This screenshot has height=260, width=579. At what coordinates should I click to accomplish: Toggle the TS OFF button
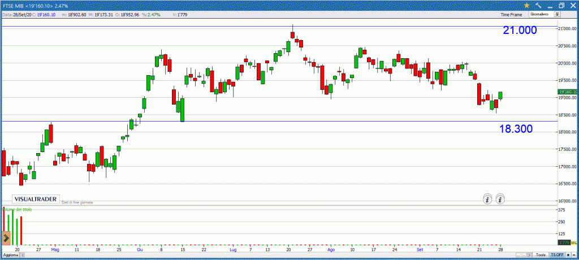click(x=557, y=255)
